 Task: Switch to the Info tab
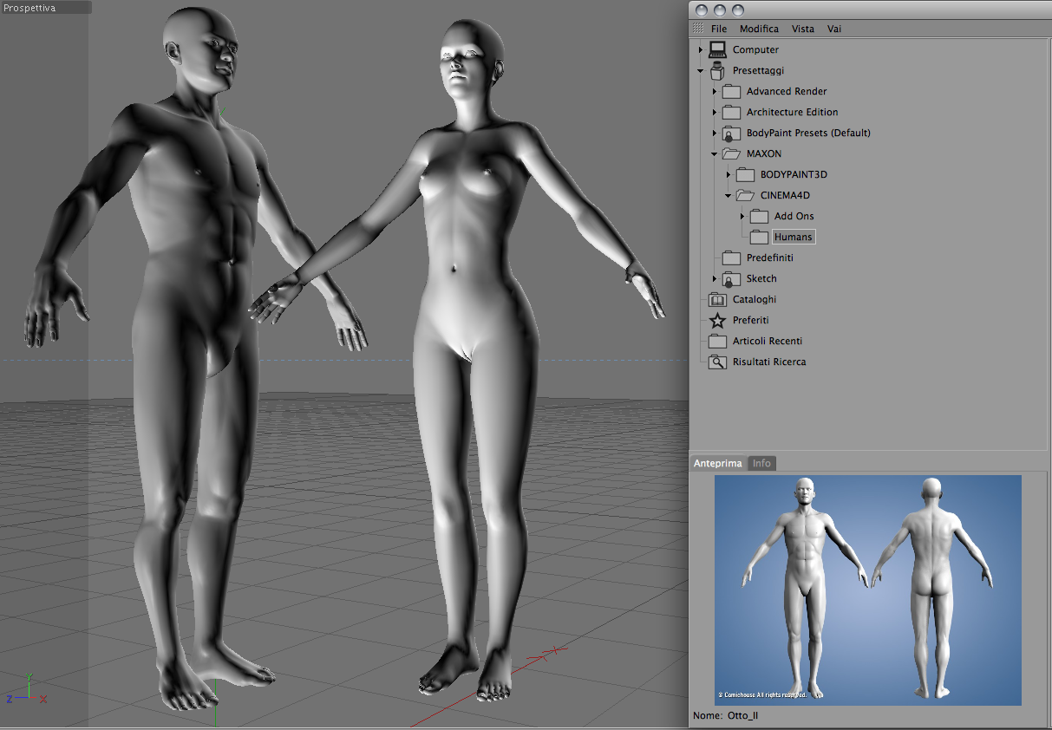coord(761,463)
